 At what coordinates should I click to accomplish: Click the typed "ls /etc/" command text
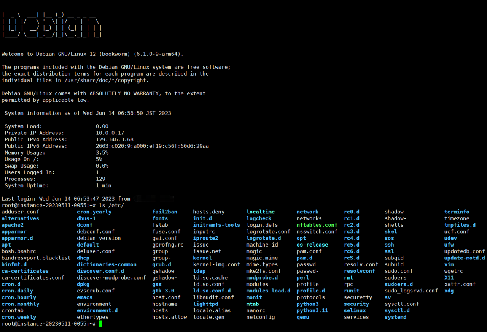111,205
